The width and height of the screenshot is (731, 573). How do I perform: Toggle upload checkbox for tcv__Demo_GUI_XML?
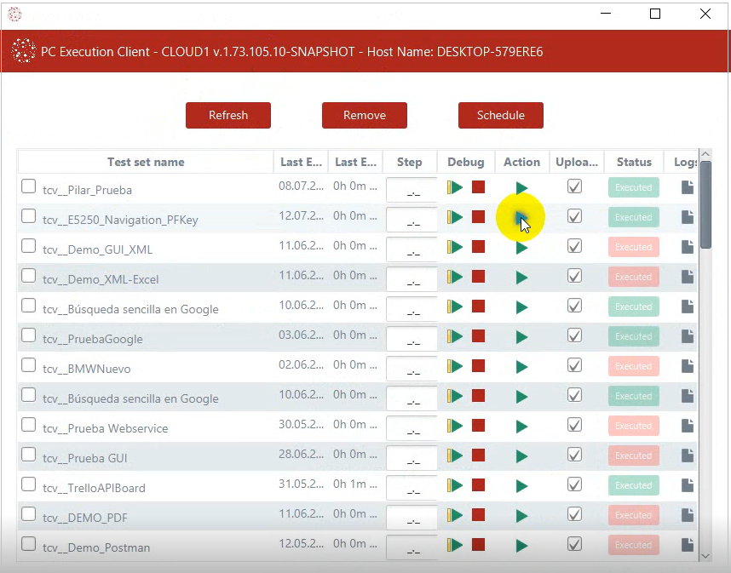pos(575,246)
